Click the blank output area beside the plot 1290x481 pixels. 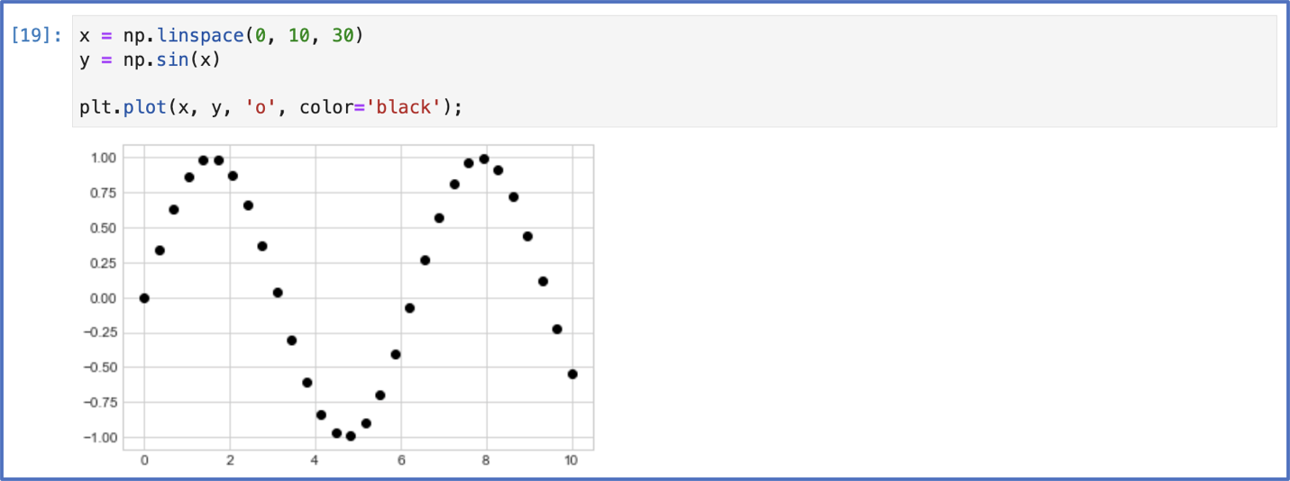coord(938,306)
